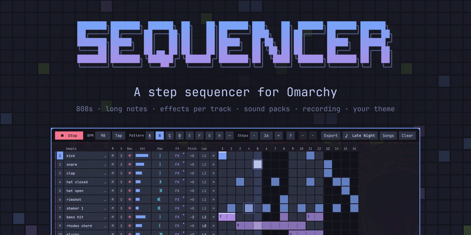
Task: Mute the hat closed track
Action: 113,182
